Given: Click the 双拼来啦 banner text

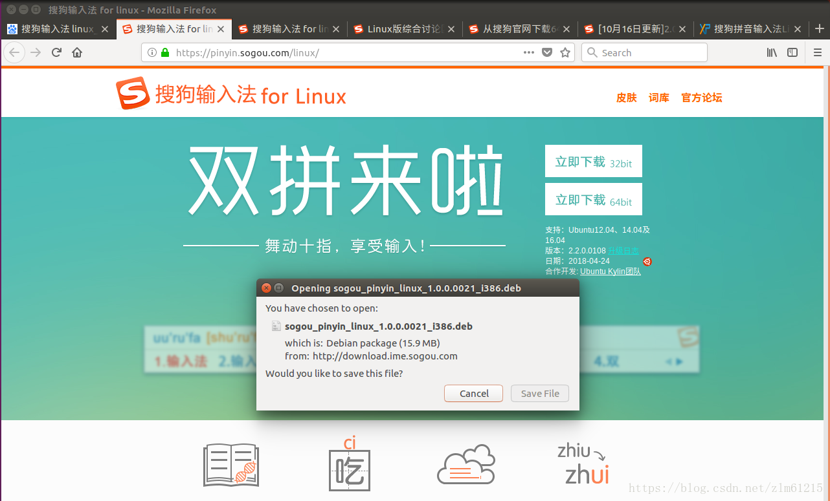Looking at the screenshot, I should click(346, 180).
